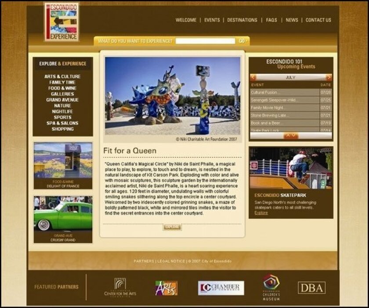Screen dimensions: 369x308
Task: Go to the previous month in events
Action: 253,77
